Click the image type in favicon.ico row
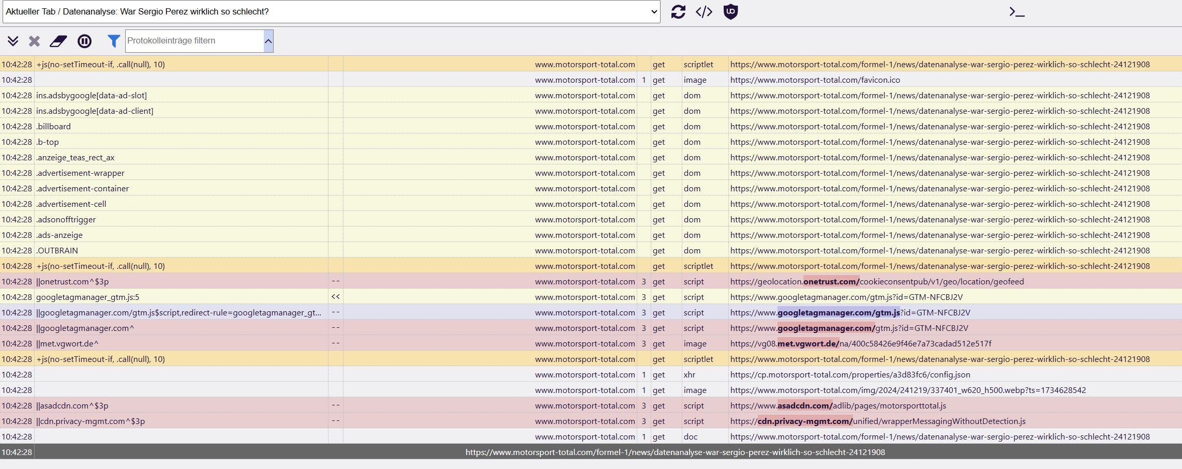Screen dimensions: 1182x469 tap(695, 80)
